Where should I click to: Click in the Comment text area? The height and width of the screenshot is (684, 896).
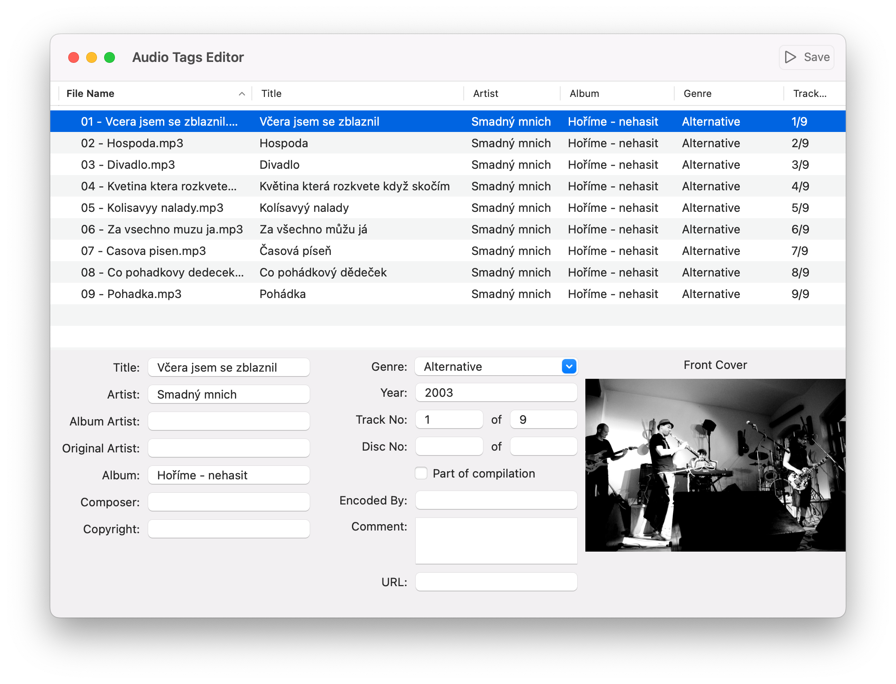coord(496,540)
